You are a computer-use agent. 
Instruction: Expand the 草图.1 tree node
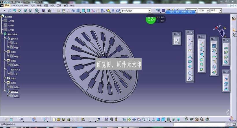click(x=8, y=47)
